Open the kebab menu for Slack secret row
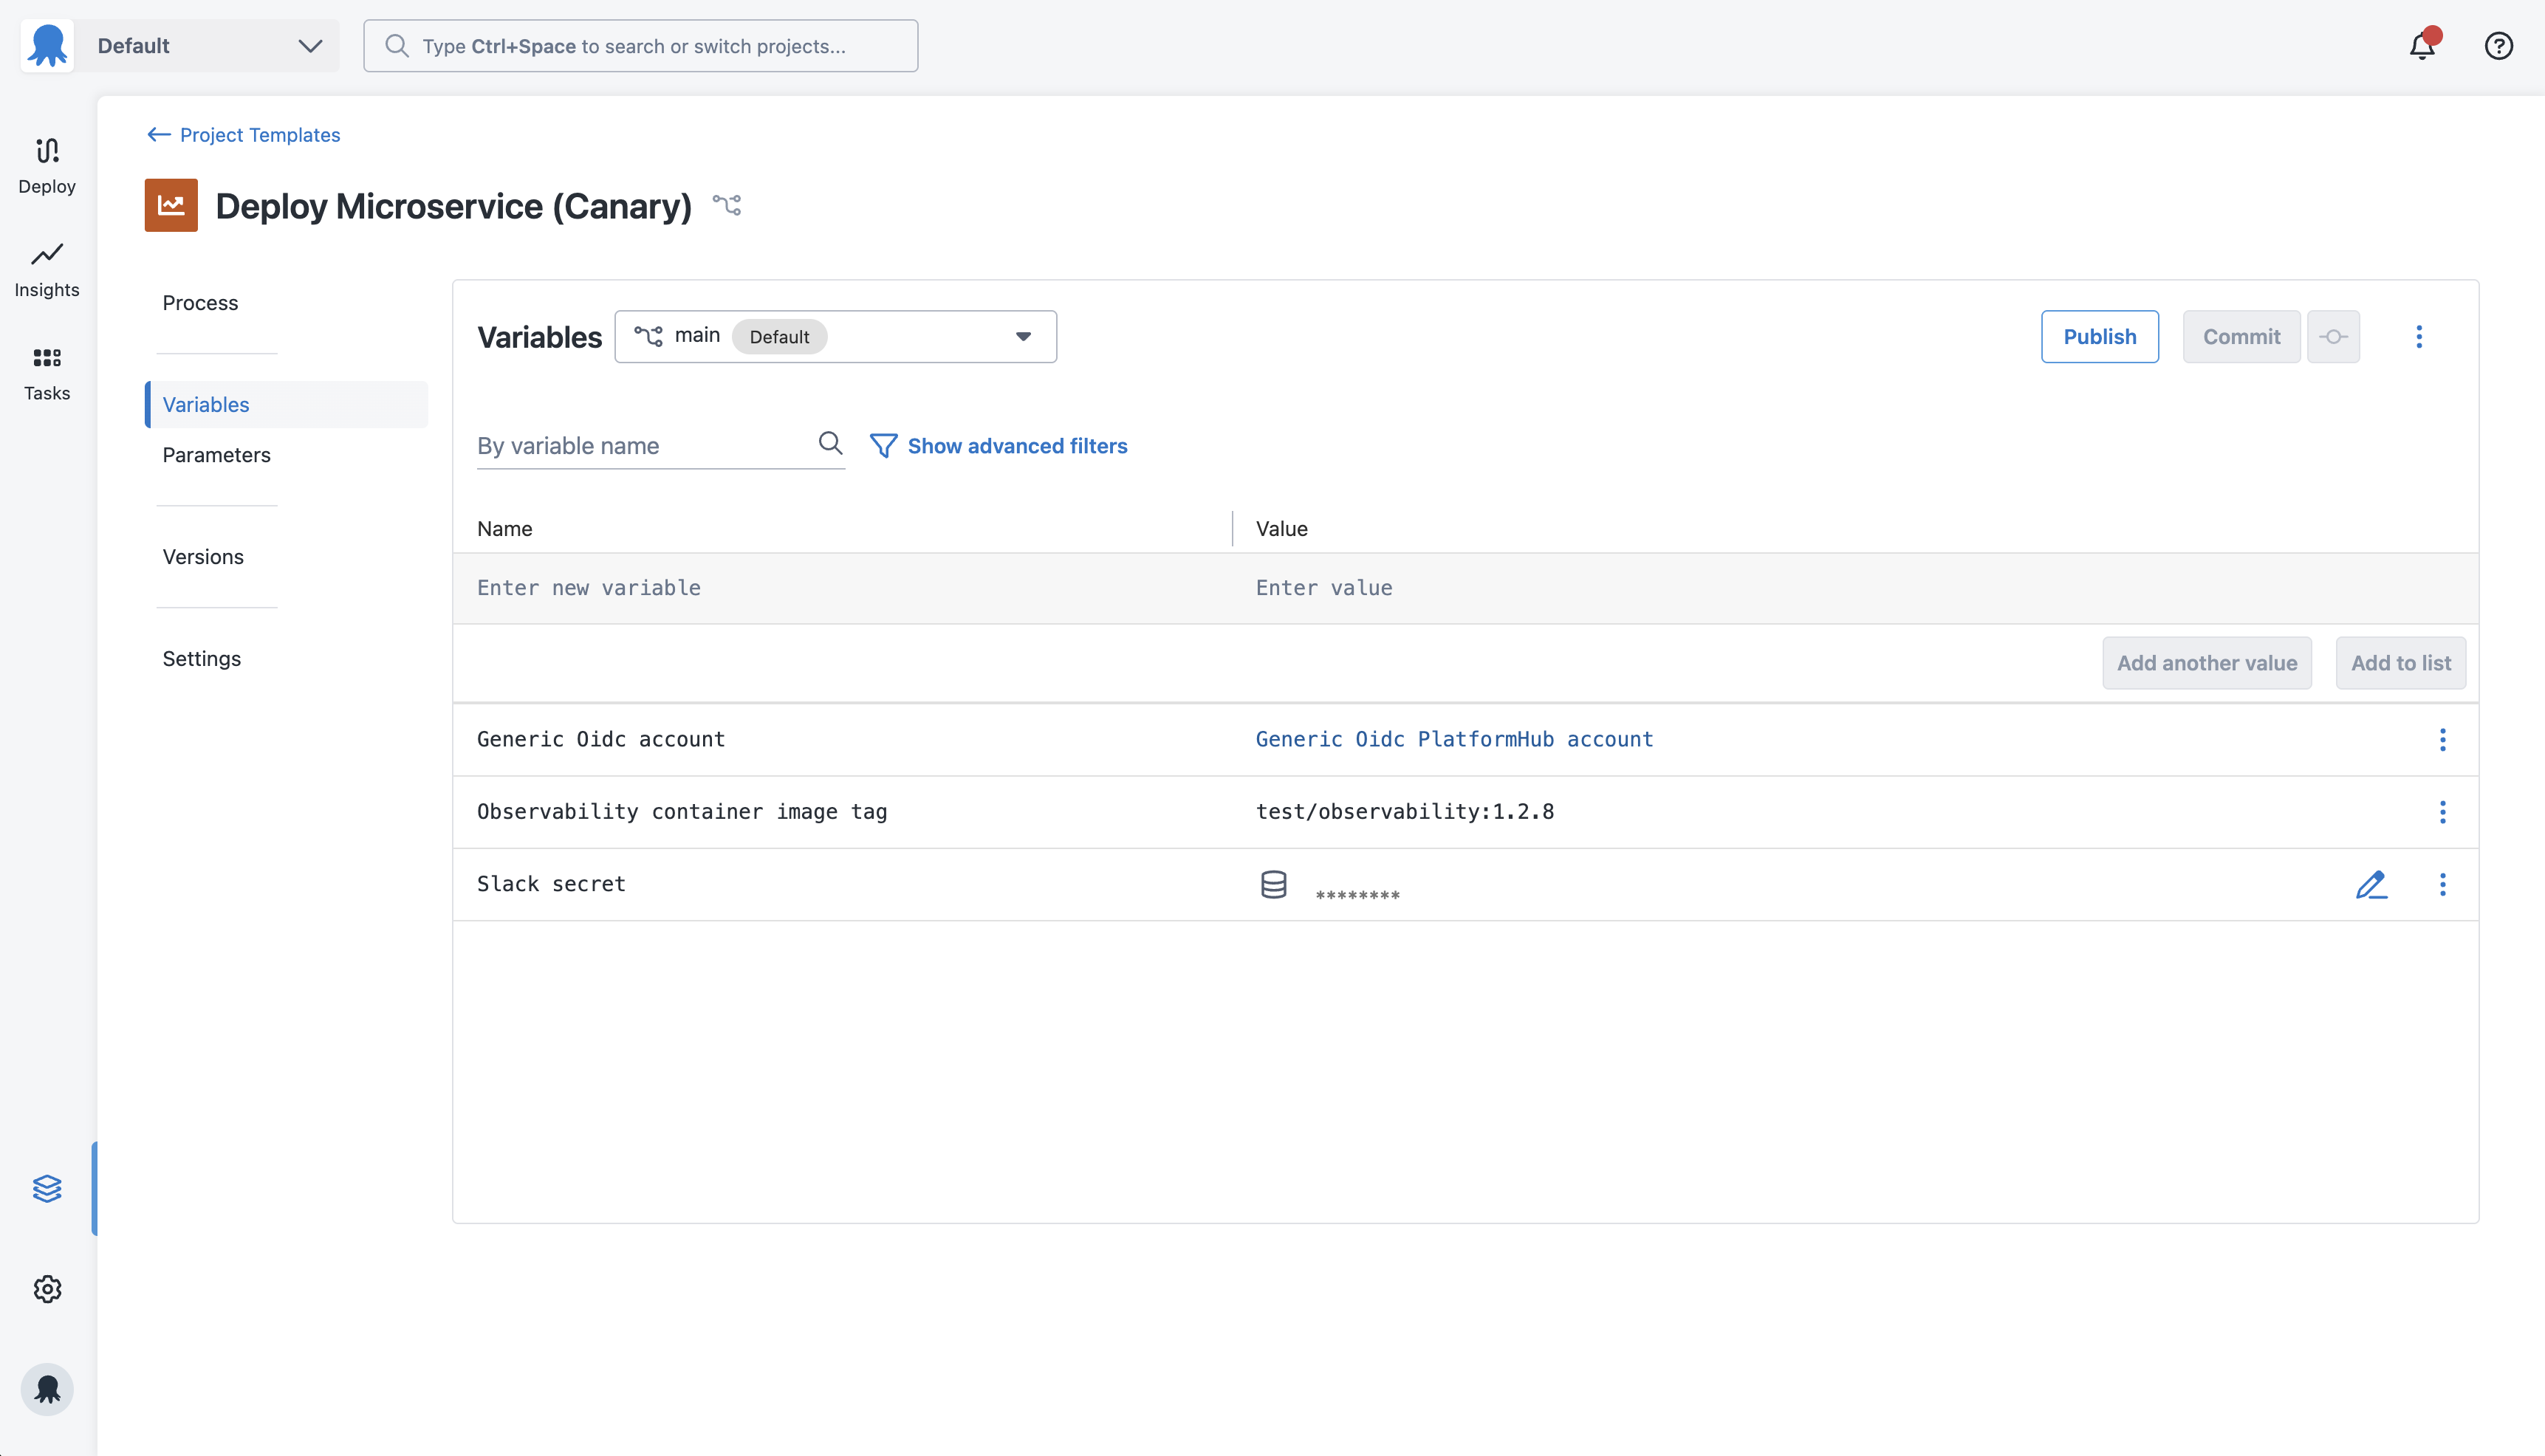Screen dimensions: 2545x1456 pyautogui.click(x=2443, y=884)
